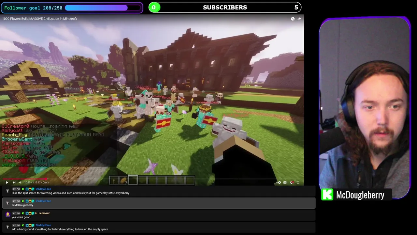Click the subscriber goal number 5
The height and width of the screenshot is (235, 417).
296,8
